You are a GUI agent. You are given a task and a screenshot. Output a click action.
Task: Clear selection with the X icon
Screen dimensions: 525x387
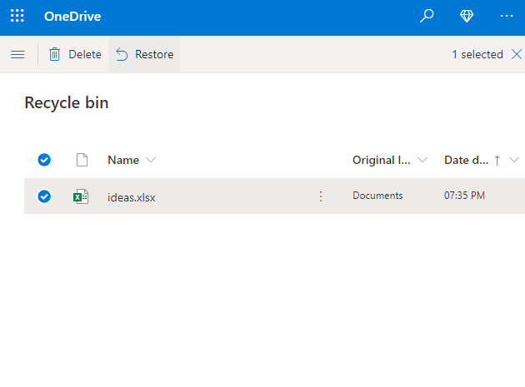click(517, 54)
